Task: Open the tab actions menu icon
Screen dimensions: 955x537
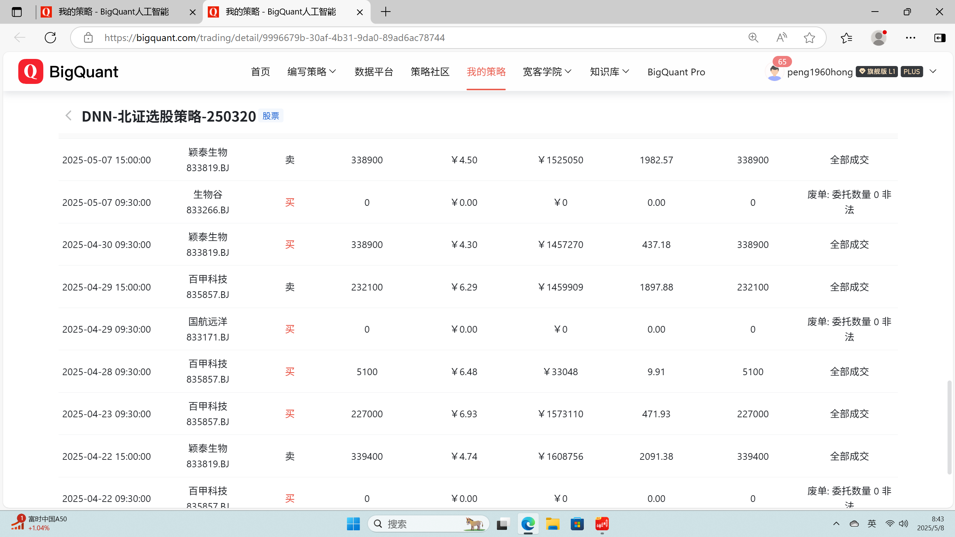Action: (x=17, y=12)
